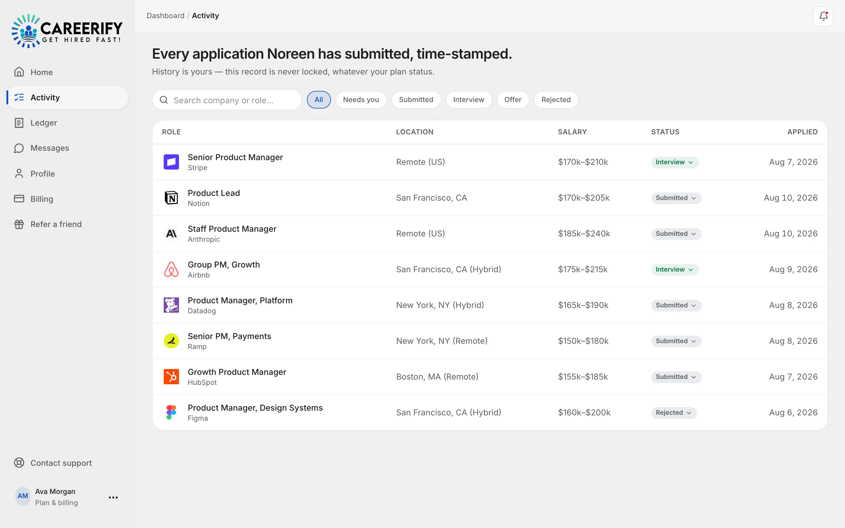The height and width of the screenshot is (528, 845).
Task: Open Group PM, Growth role title
Action: pyautogui.click(x=224, y=265)
